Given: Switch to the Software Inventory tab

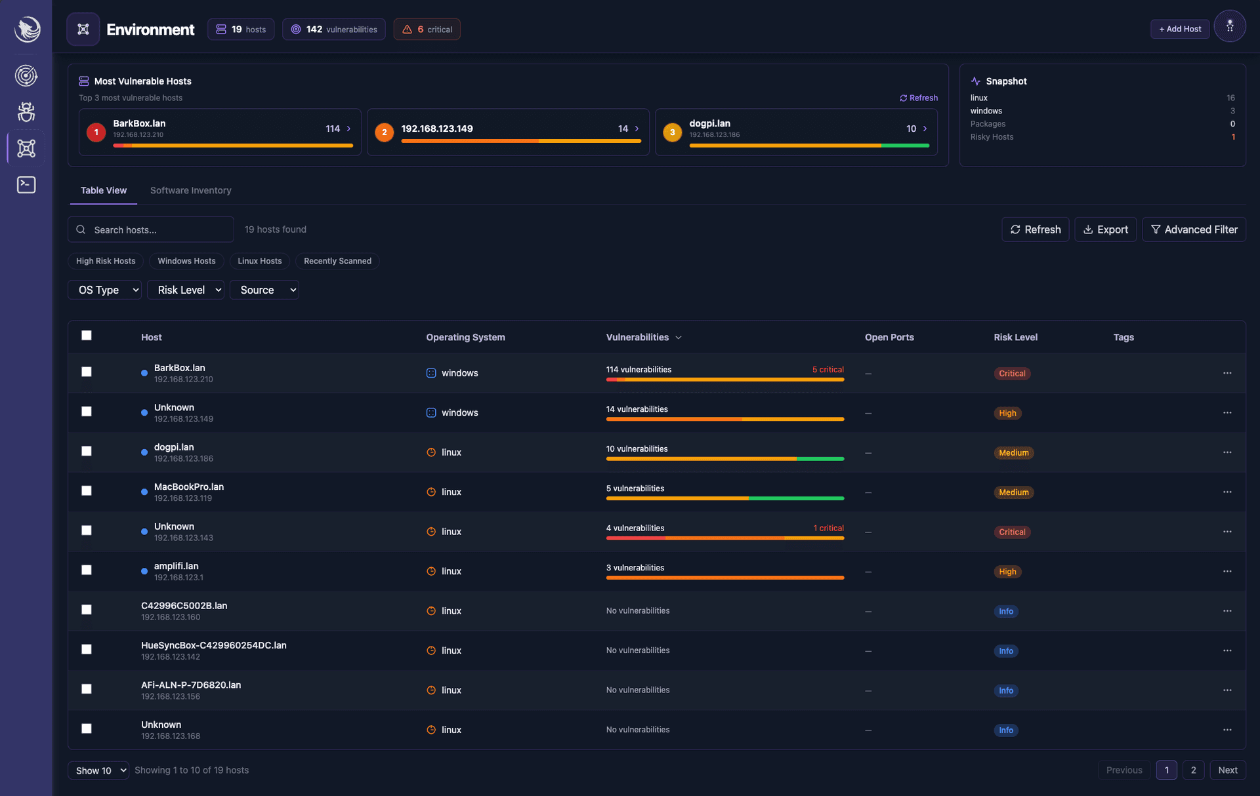Looking at the screenshot, I should click(190, 190).
